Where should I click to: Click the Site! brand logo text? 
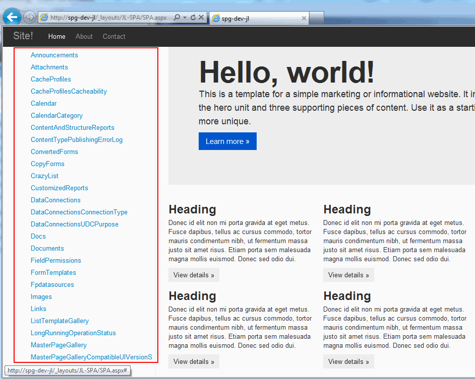23,36
